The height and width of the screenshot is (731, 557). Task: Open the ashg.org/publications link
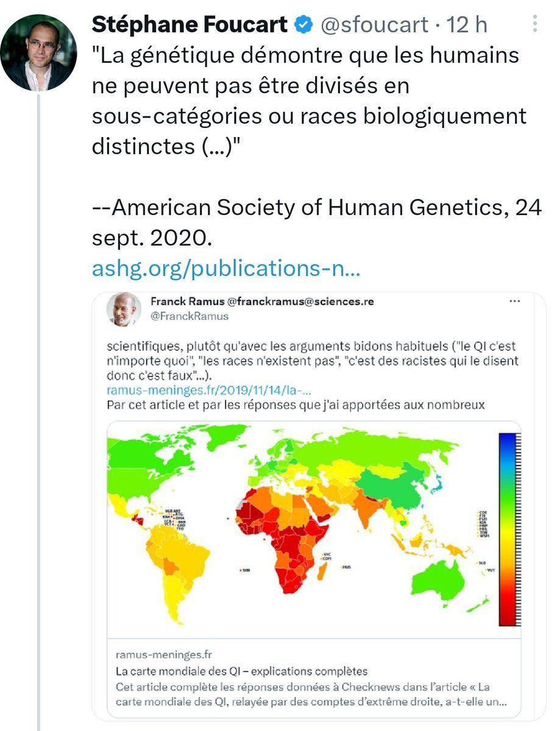click(226, 269)
